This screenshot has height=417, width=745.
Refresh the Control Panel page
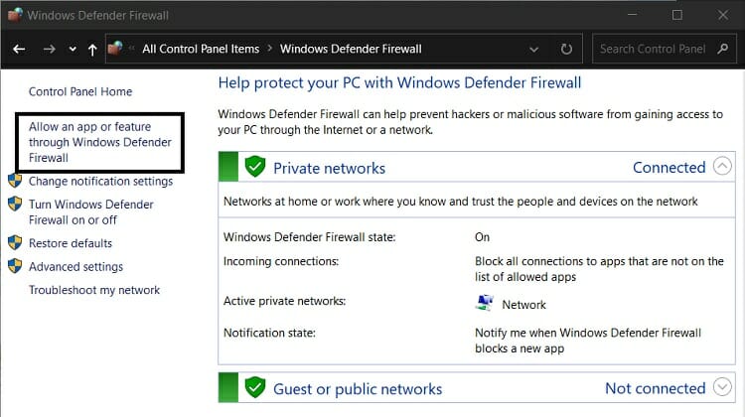tap(567, 49)
